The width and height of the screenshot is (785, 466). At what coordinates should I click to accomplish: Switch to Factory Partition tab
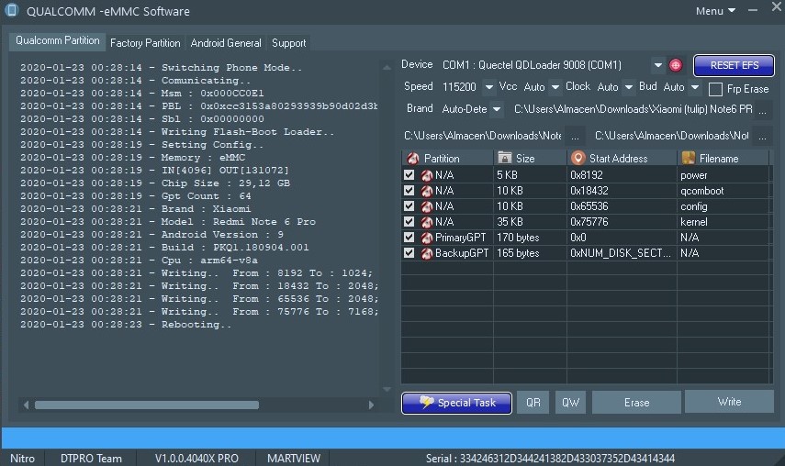(x=145, y=43)
